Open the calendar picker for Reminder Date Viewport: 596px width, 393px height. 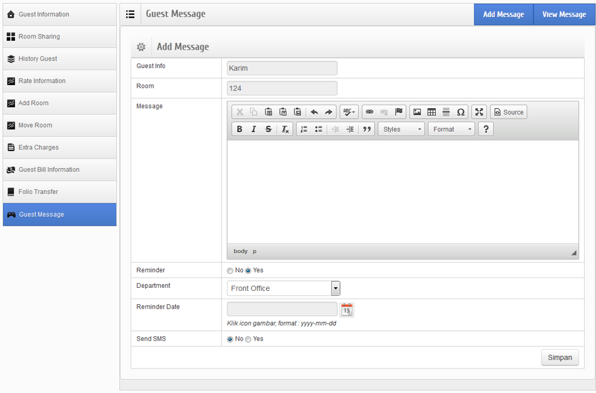[x=347, y=309]
